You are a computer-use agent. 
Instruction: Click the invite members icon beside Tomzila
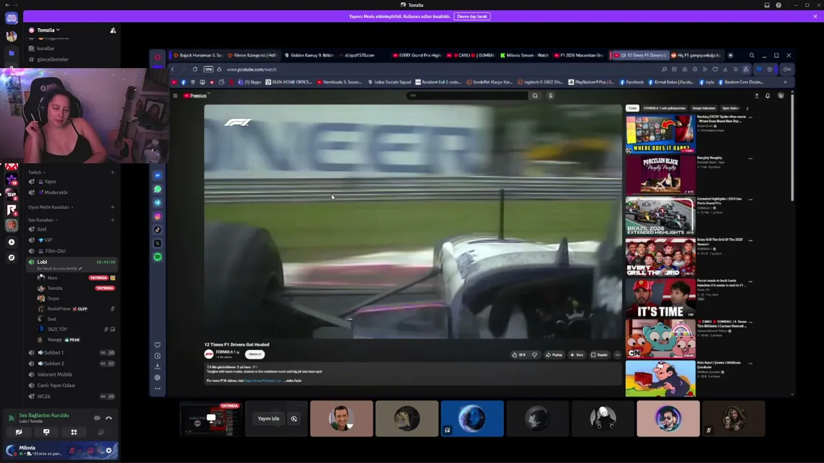(113, 30)
